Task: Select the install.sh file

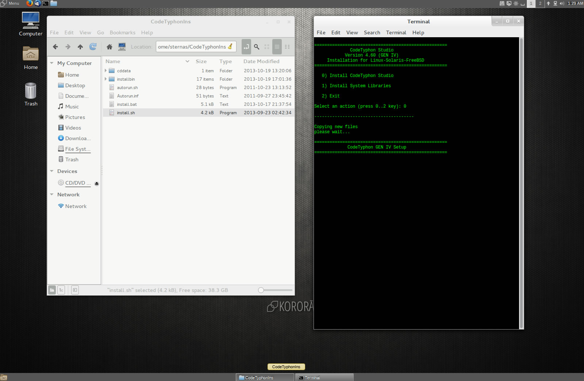Action: tap(199, 113)
